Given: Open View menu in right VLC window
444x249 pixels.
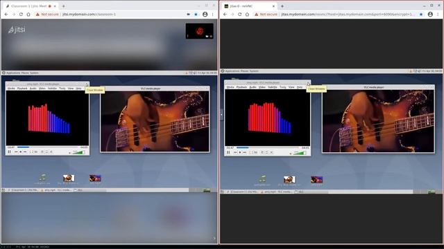Looking at the screenshot, I should pos(291,87).
